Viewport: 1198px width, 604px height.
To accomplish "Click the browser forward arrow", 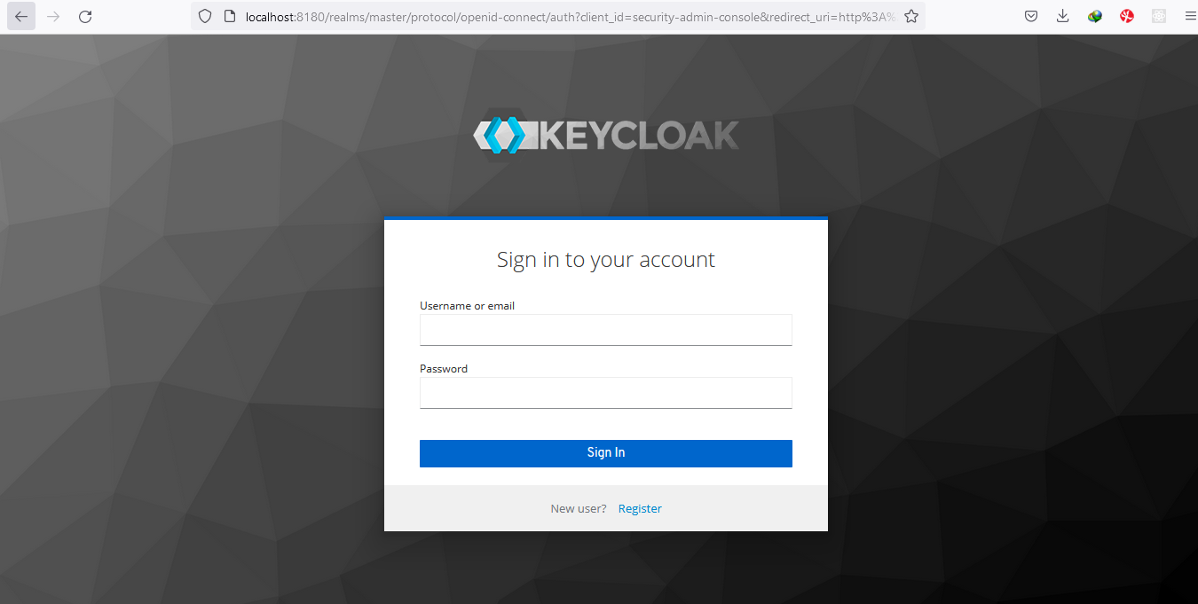I will point(53,16).
